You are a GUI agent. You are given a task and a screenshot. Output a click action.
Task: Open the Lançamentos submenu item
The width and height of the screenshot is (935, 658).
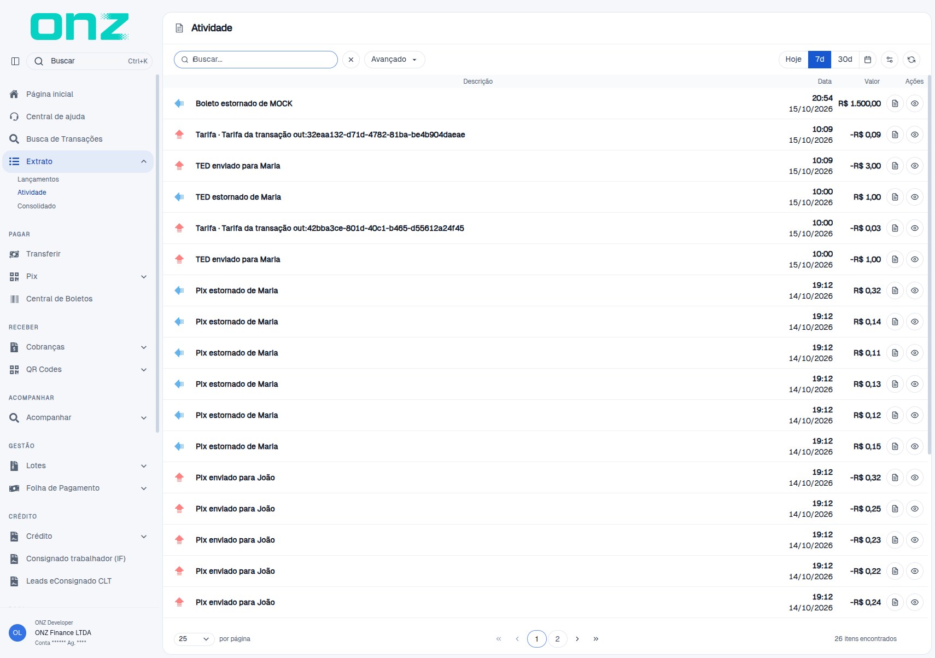coord(38,179)
